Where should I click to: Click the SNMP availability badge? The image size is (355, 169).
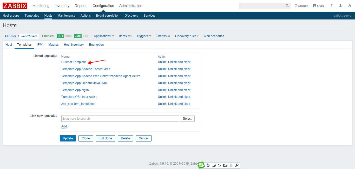(69, 36)
